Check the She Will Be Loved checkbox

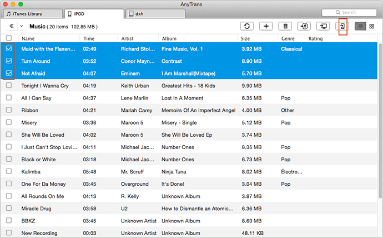[9, 134]
